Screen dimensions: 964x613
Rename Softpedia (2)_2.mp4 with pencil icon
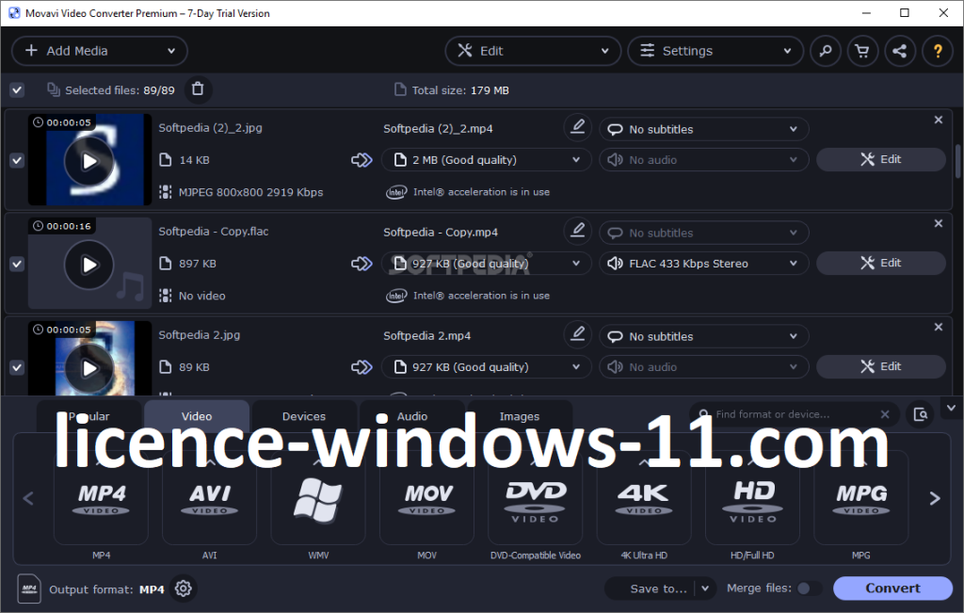(577, 127)
